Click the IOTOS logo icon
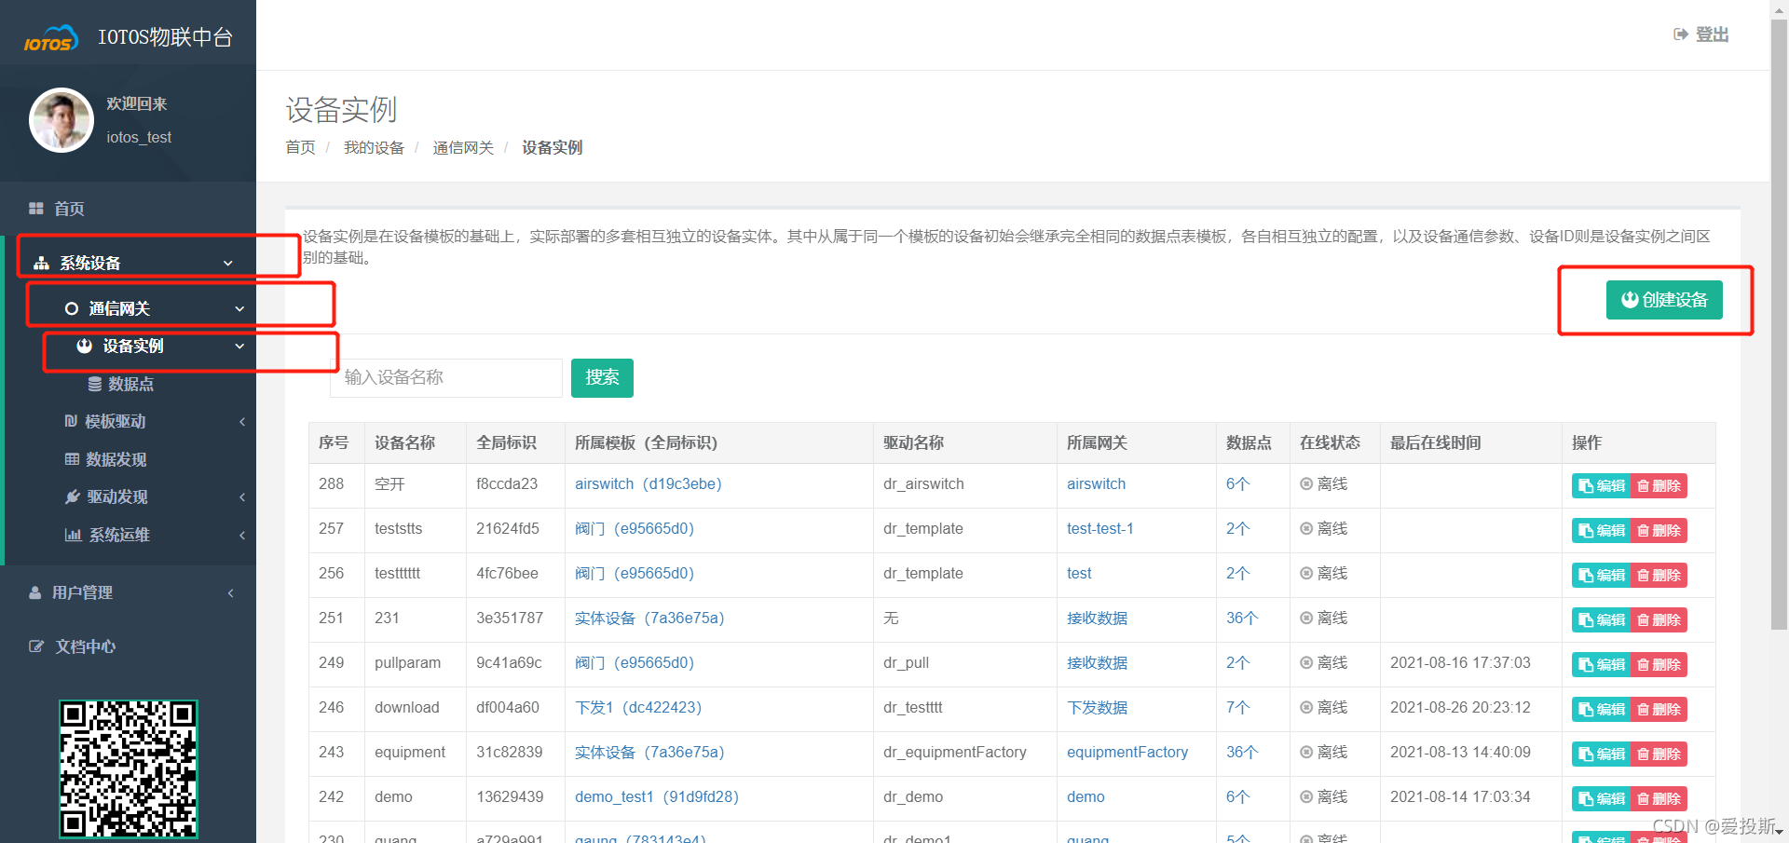Viewport: 1789px width, 843px height. click(50, 39)
